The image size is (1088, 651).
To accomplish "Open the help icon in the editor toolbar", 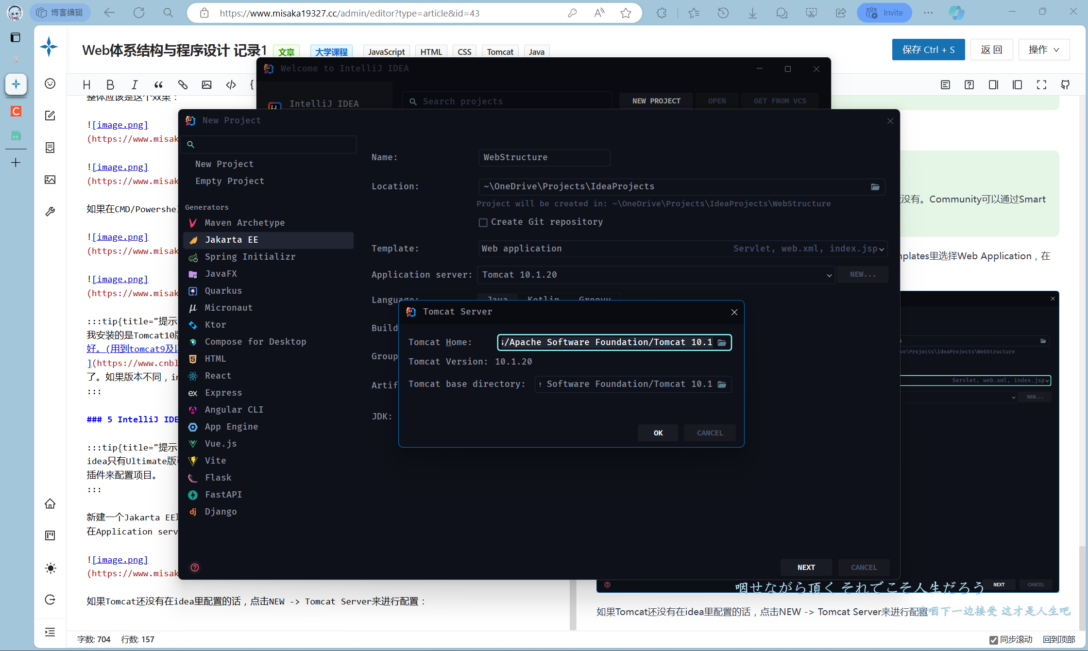I will coord(969,85).
